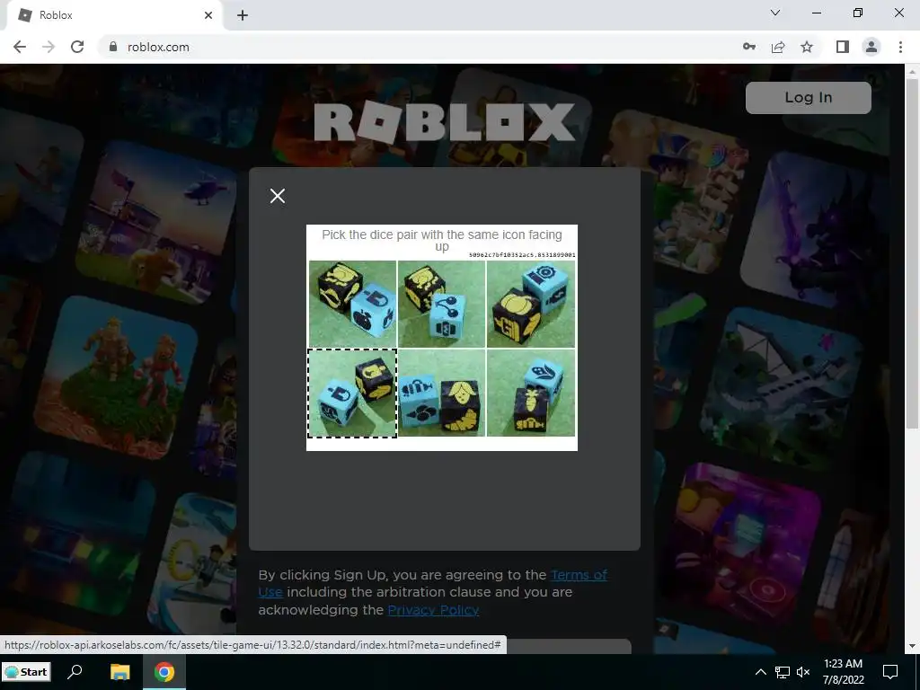The width and height of the screenshot is (920, 690).
Task: Open File Explorer from taskbar
Action: [119, 672]
